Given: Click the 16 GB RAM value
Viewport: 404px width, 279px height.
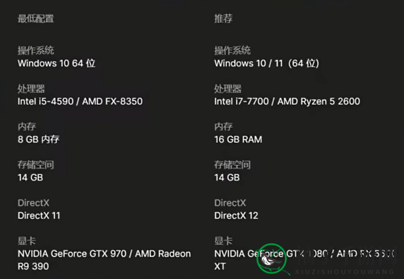Looking at the screenshot, I should [238, 139].
